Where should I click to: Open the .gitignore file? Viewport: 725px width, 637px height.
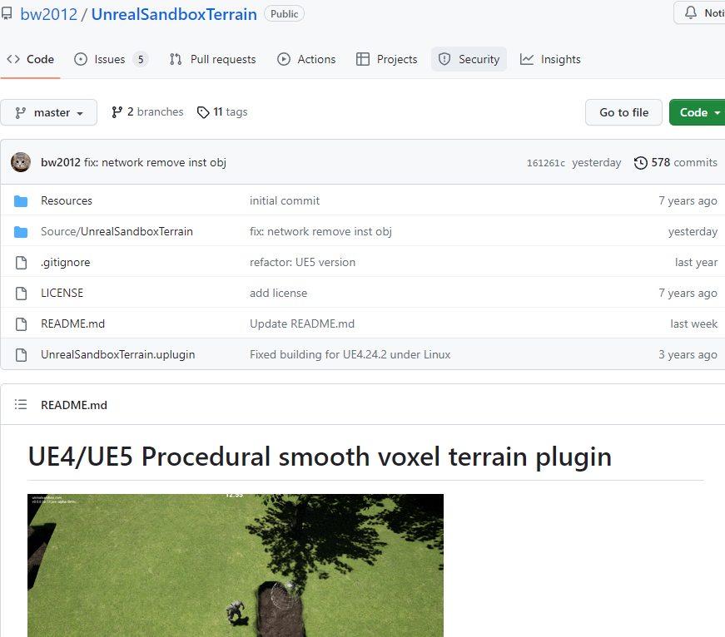[66, 263]
